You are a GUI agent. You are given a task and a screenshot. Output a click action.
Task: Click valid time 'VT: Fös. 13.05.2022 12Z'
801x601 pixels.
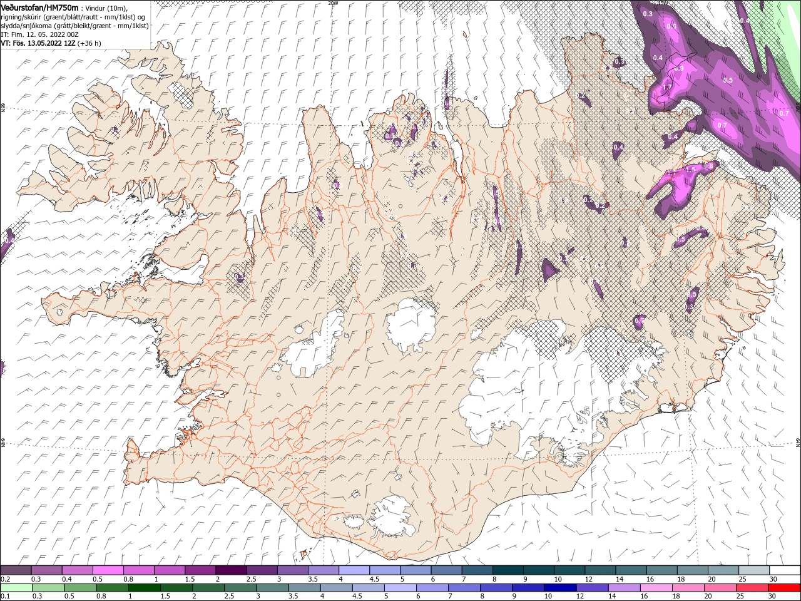(x=38, y=43)
